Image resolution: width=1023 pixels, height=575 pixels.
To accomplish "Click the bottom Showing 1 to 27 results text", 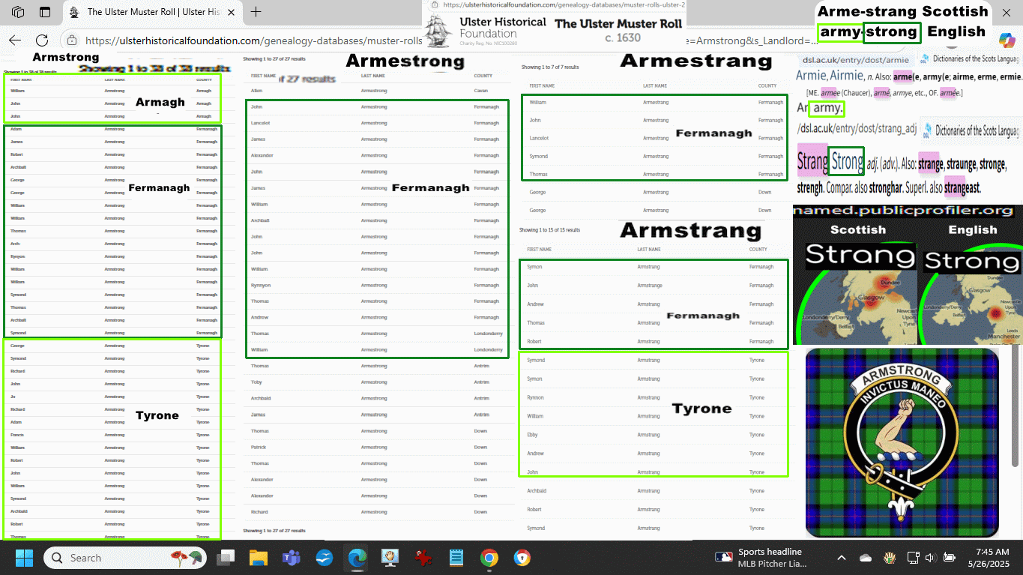I will (x=274, y=531).
